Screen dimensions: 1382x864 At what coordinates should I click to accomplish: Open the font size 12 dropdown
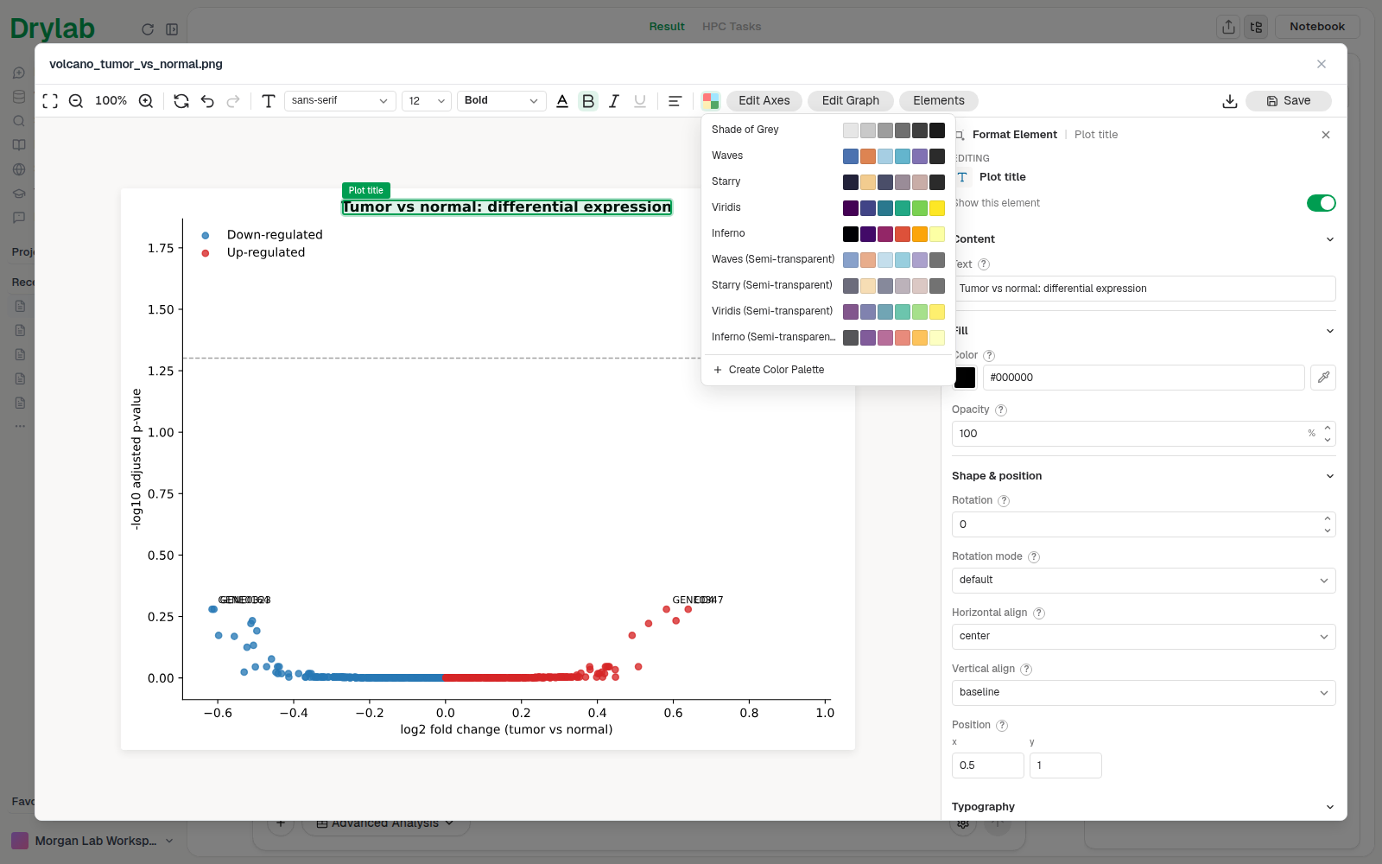coord(427,101)
